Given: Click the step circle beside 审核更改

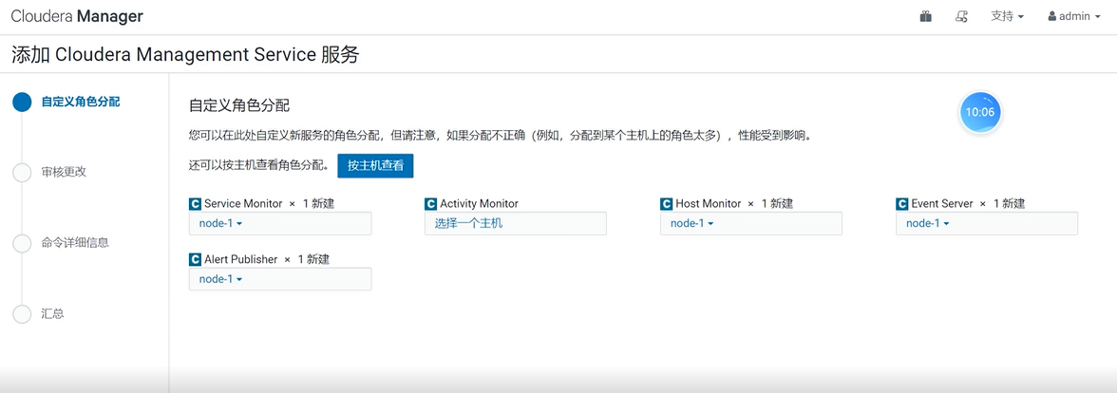Looking at the screenshot, I should click(22, 173).
